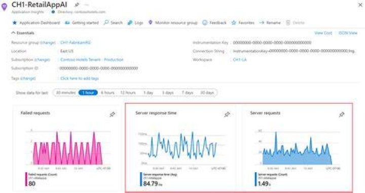Pin the Server response time chart

[227, 114]
